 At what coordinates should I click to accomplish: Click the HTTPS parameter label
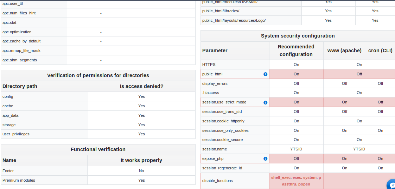click(209, 65)
